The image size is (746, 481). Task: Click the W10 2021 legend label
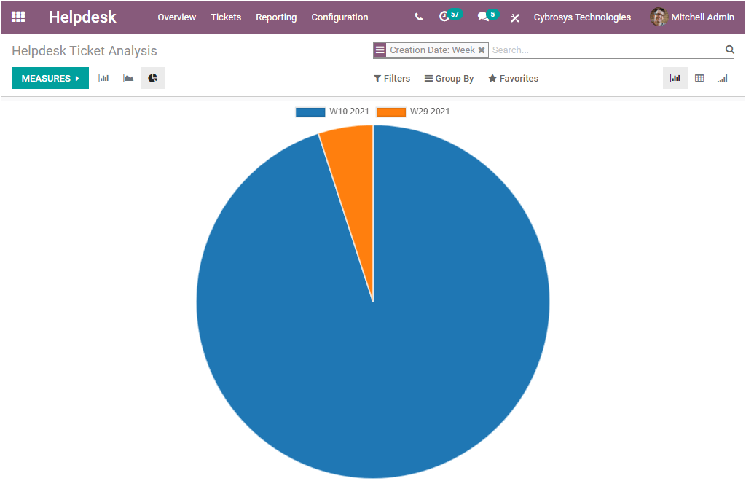(349, 112)
